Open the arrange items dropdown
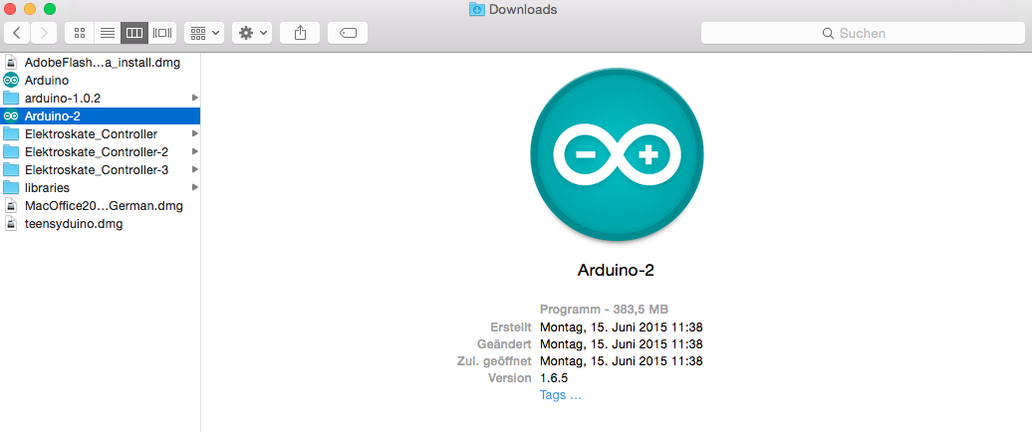The width and height of the screenshot is (1032, 432). click(x=204, y=33)
